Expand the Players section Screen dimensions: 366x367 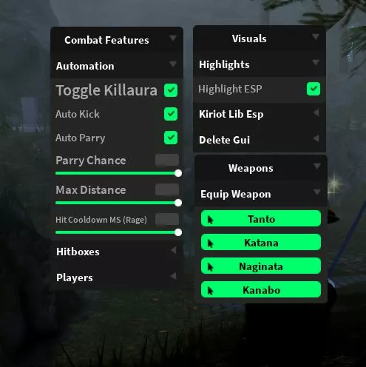point(117,277)
